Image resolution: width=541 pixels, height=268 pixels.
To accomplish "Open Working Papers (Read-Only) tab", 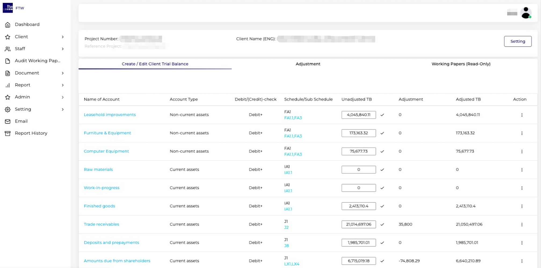I will point(461,64).
